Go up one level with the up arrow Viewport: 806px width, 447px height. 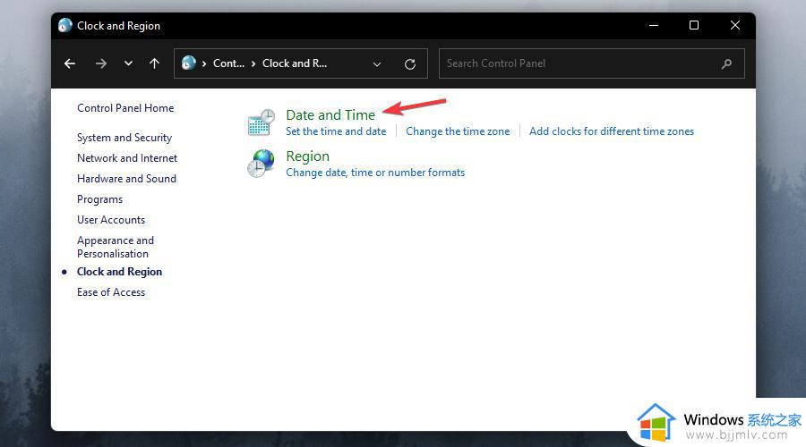tap(154, 63)
